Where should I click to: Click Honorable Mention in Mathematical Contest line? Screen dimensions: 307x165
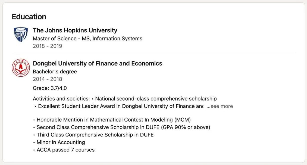pyautogui.click(x=112, y=120)
